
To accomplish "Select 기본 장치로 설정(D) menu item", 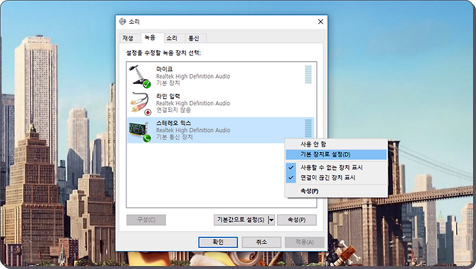I will coord(336,155).
